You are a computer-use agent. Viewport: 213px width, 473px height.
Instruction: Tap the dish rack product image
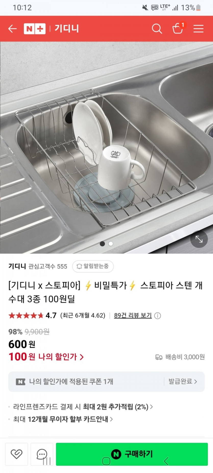[x=106, y=148]
